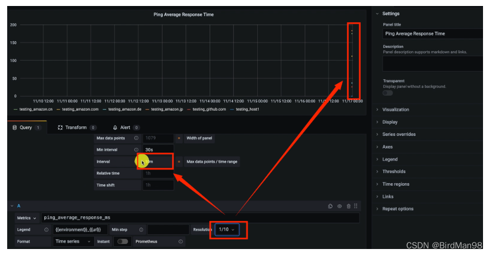Click the Panel title input field
492x255 pixels.
tap(433, 34)
